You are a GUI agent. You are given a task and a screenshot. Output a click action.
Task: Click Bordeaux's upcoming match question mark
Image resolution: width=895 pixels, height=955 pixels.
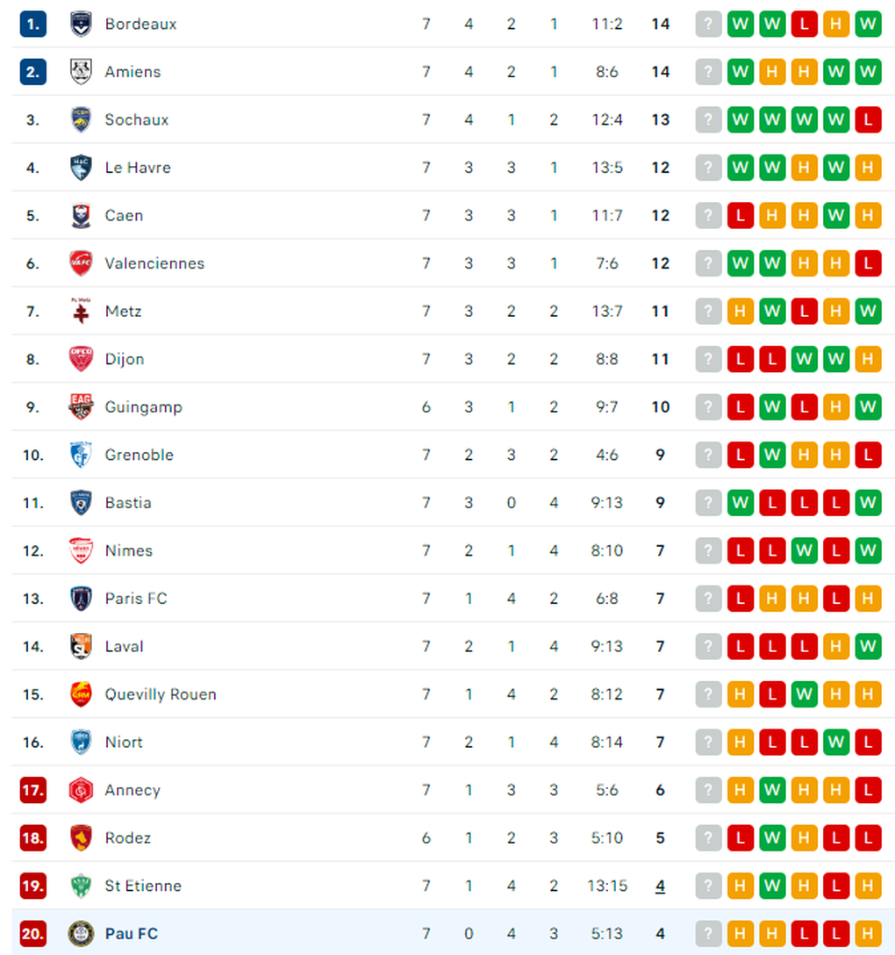pyautogui.click(x=708, y=25)
